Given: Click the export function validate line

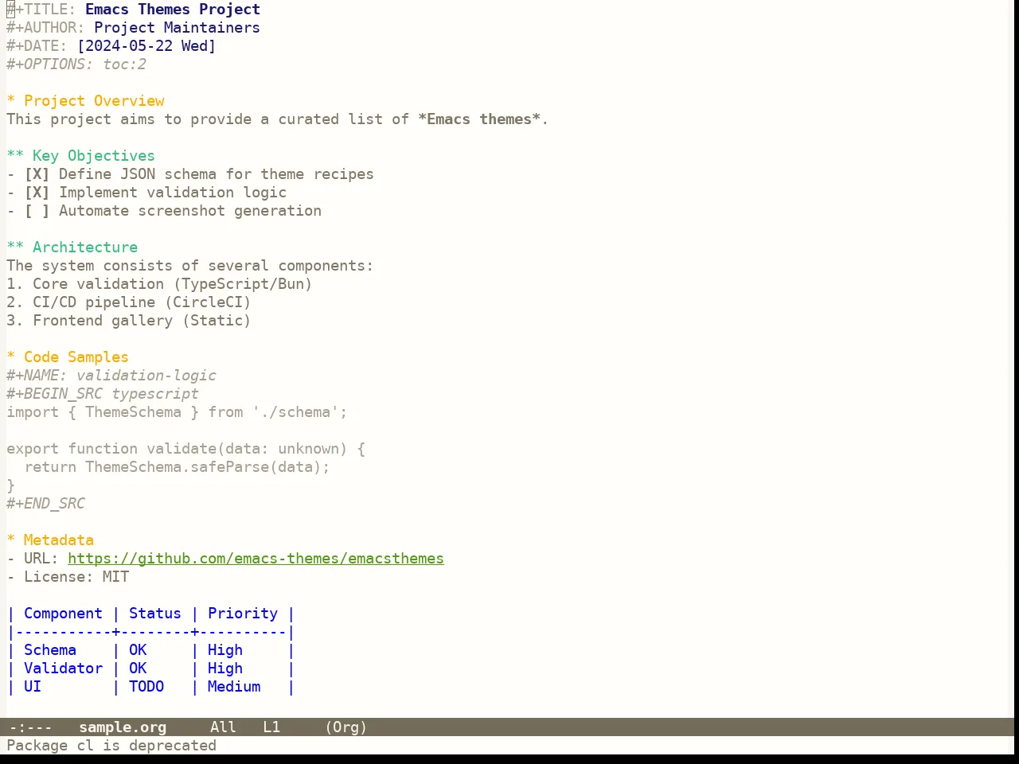Looking at the screenshot, I should click(185, 449).
